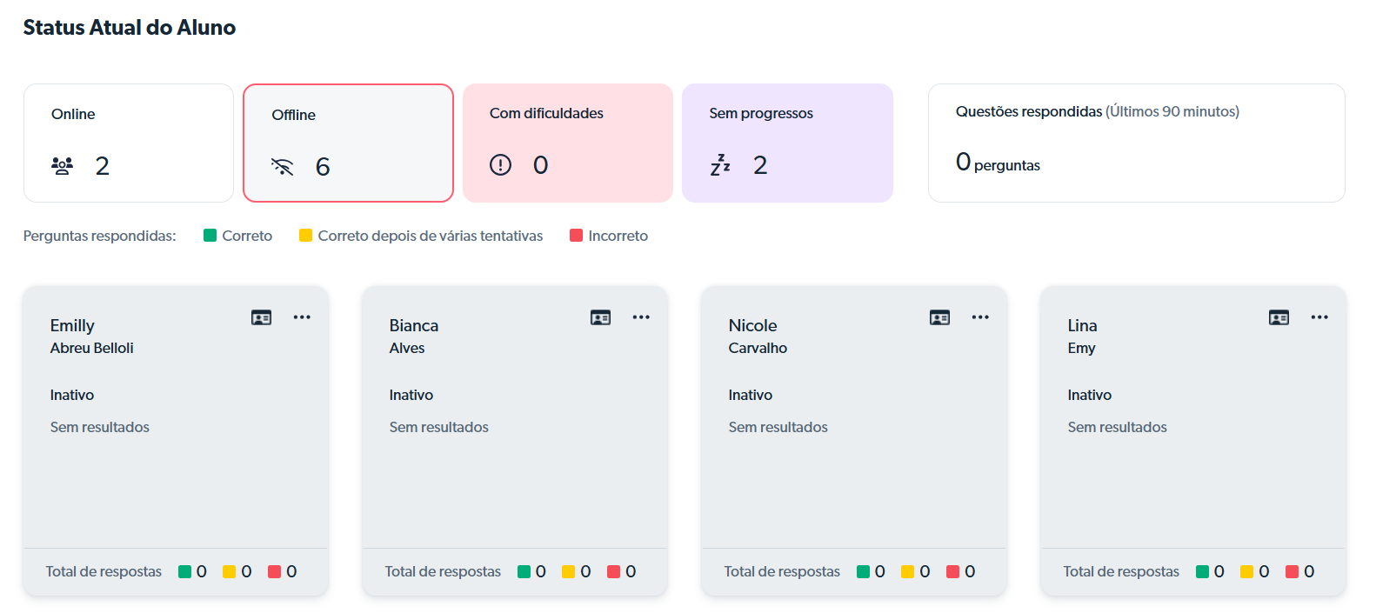1376x613 pixels.
Task: Expand the three-dot menu on Bianca's card
Action: point(641,317)
